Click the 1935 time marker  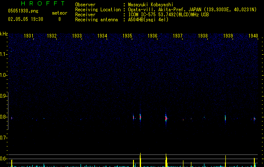click(127, 35)
